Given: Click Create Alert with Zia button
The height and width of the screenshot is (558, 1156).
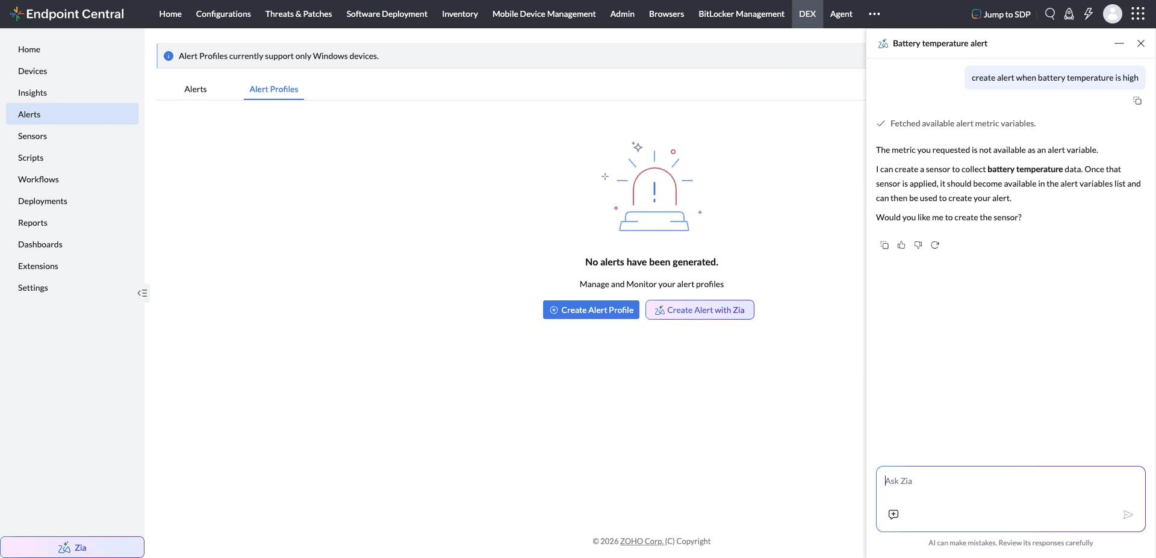Looking at the screenshot, I should coord(700,310).
